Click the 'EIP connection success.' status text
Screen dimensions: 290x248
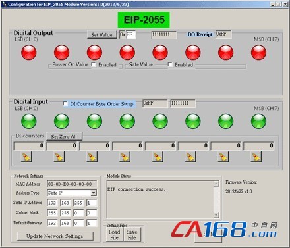(x=136, y=189)
